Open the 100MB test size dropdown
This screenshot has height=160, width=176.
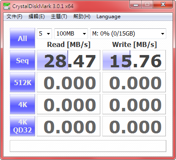tap(71, 33)
